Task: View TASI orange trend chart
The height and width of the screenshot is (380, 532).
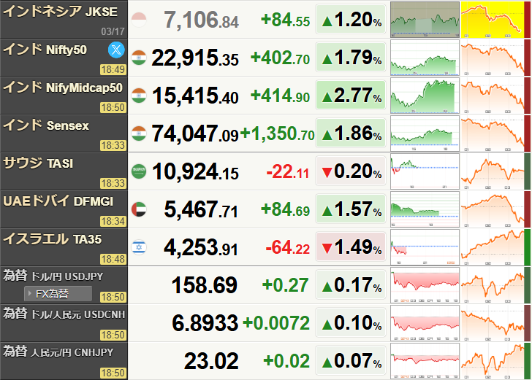Action: click(493, 171)
